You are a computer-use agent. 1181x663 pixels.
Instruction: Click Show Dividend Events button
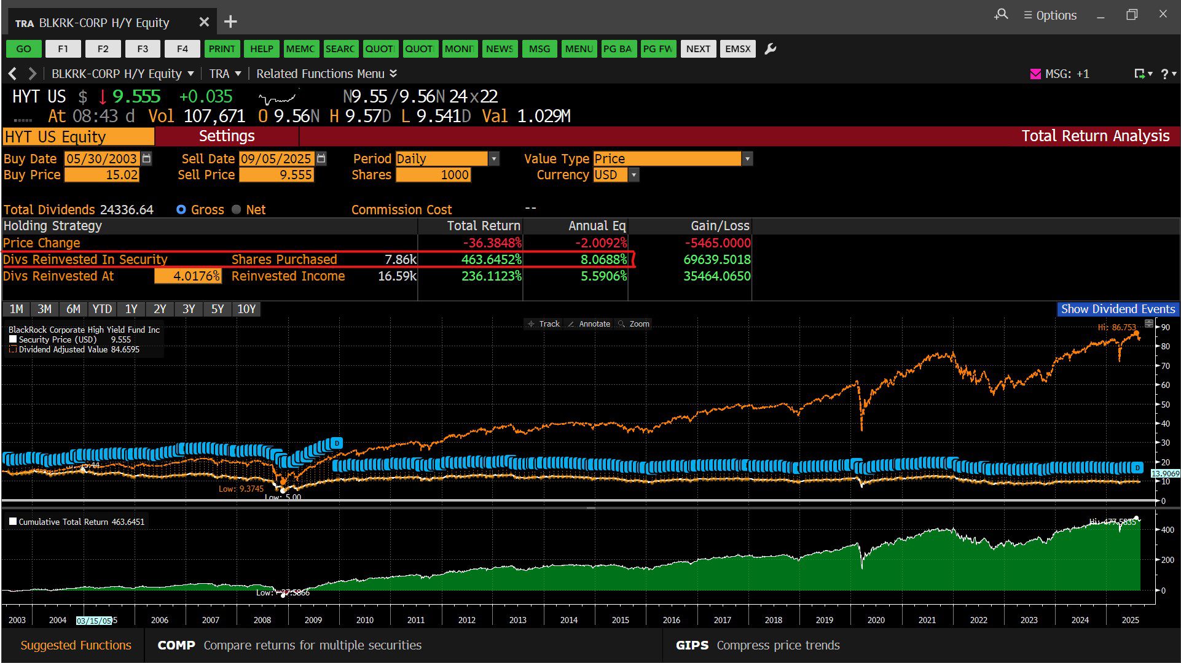click(x=1118, y=309)
